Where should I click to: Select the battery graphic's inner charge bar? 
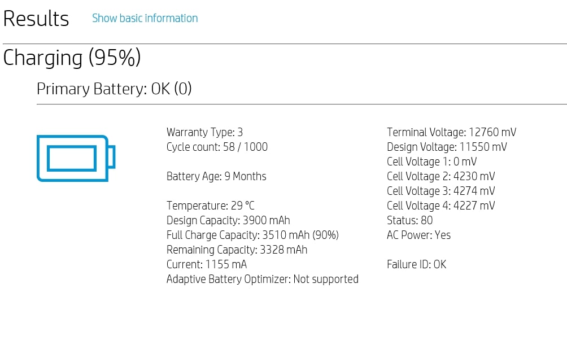72,158
